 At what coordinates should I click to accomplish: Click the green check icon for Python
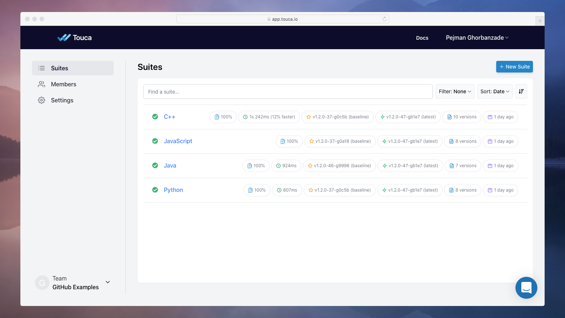click(155, 190)
